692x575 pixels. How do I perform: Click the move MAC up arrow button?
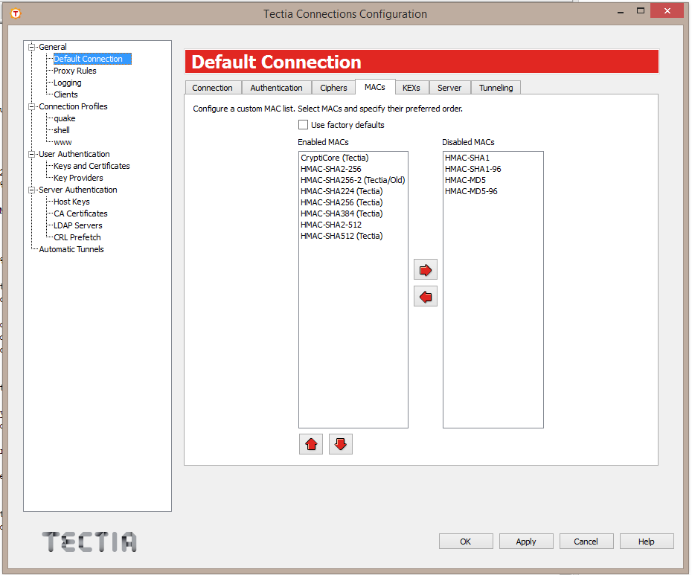click(311, 444)
